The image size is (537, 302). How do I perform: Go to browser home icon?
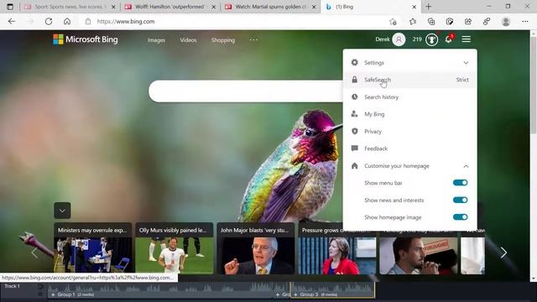pos(67,21)
